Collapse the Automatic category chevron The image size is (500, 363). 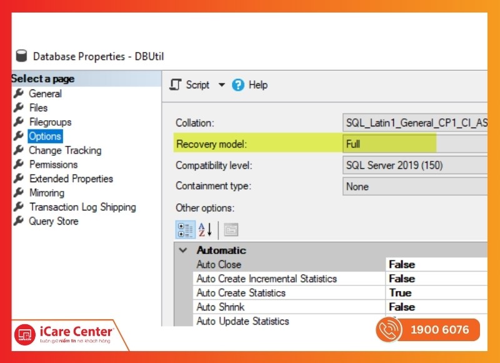[183, 250]
